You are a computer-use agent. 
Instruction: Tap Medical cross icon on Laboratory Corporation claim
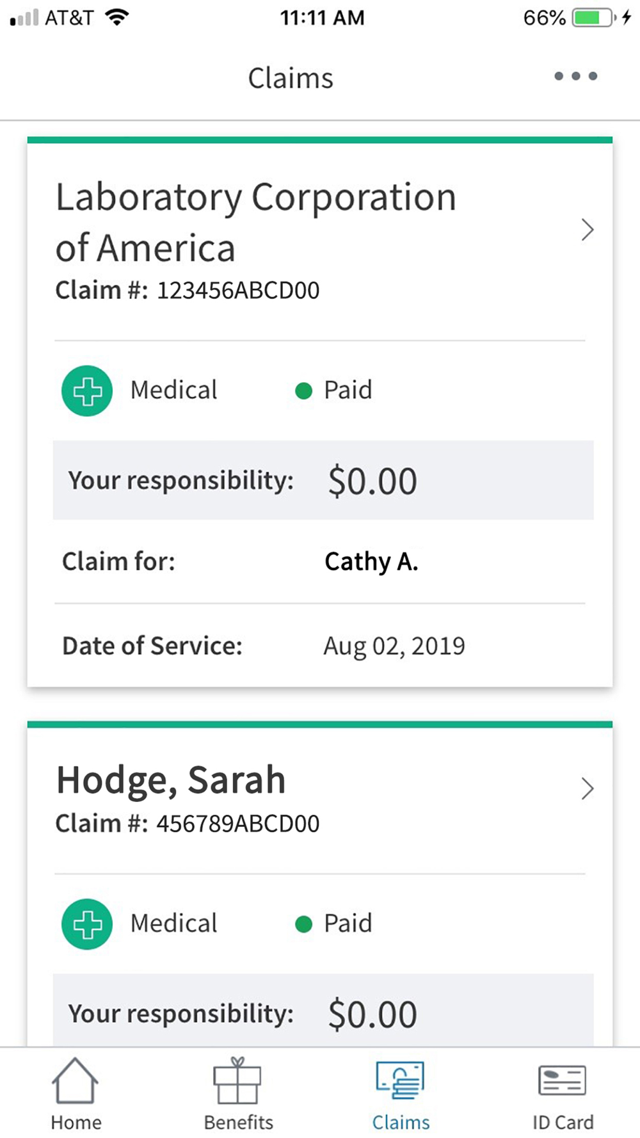pyautogui.click(x=87, y=391)
